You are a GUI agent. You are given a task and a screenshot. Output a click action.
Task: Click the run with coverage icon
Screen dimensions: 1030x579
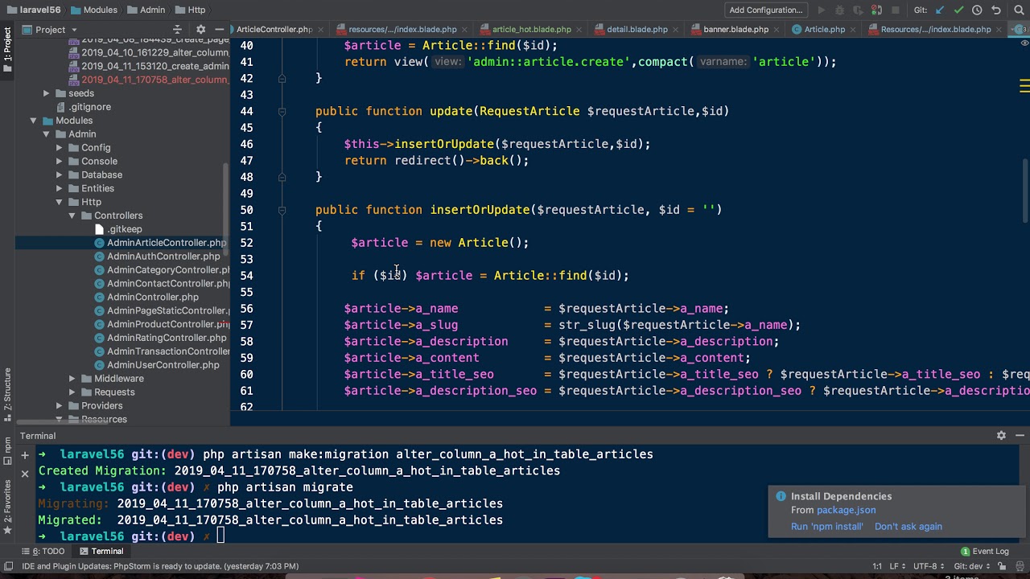pos(859,10)
